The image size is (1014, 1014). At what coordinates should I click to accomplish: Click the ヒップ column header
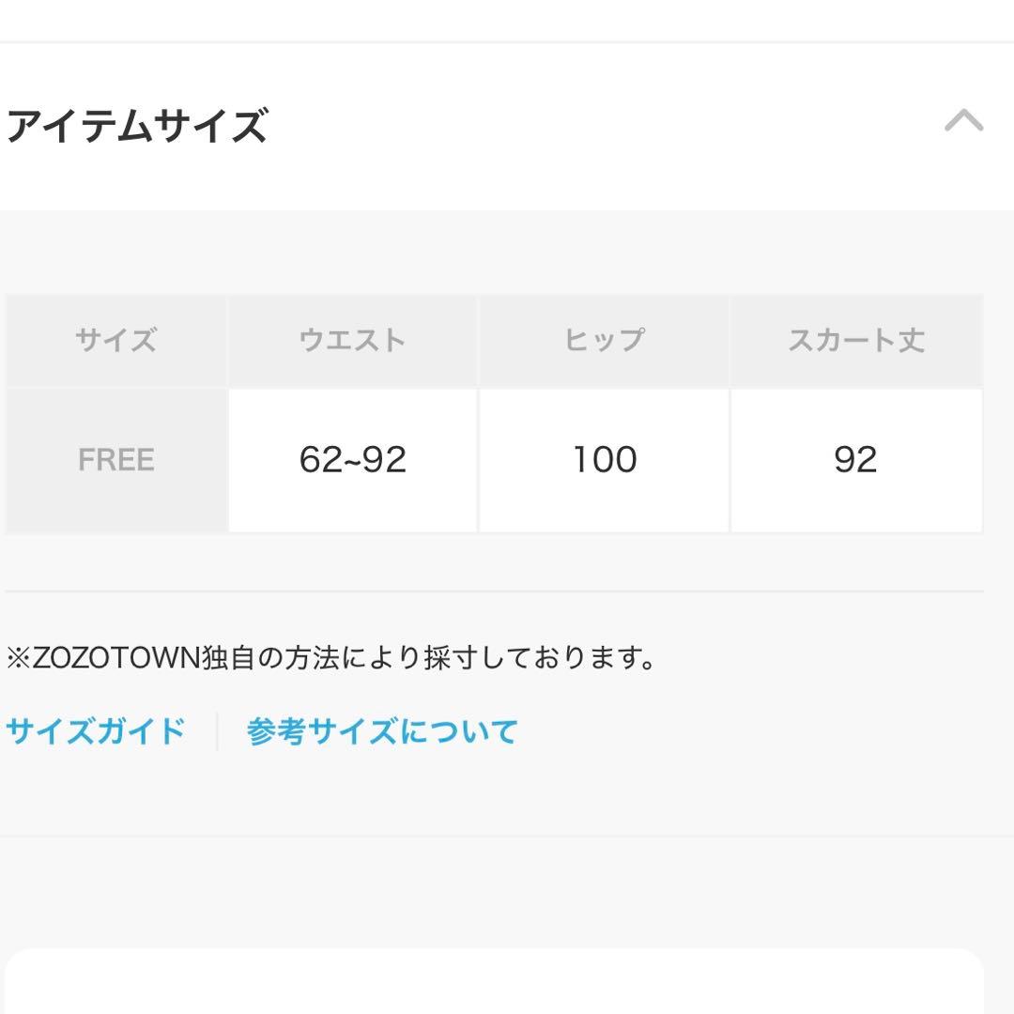(x=605, y=340)
